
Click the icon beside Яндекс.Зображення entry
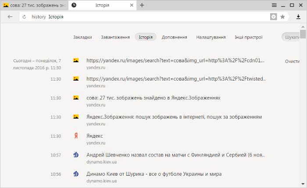[76, 117]
